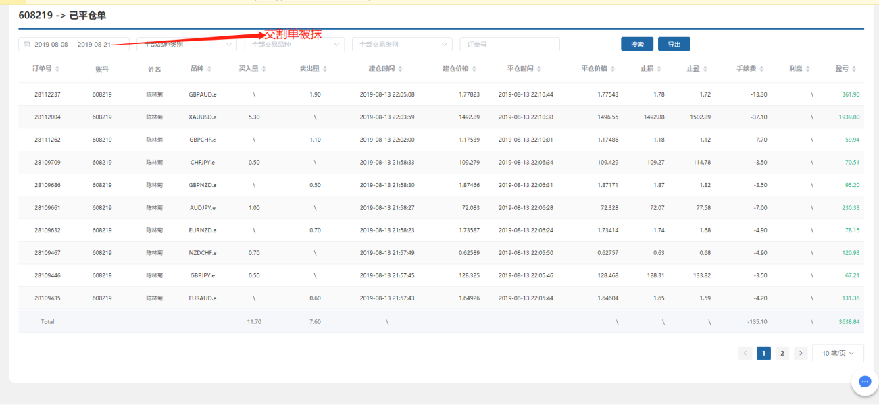Click the 导出 export button

674,45
